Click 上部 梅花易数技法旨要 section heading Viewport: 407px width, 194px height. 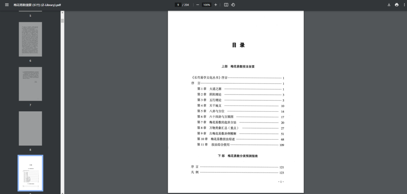coord(238,66)
